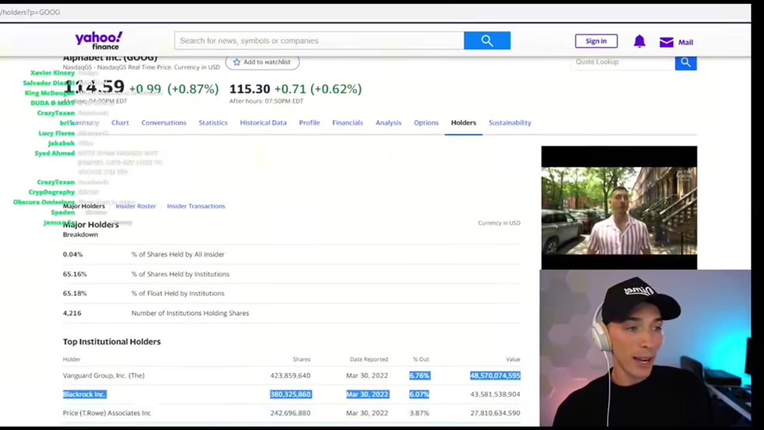Click the Top Institutional Holders heading

pyautogui.click(x=112, y=342)
